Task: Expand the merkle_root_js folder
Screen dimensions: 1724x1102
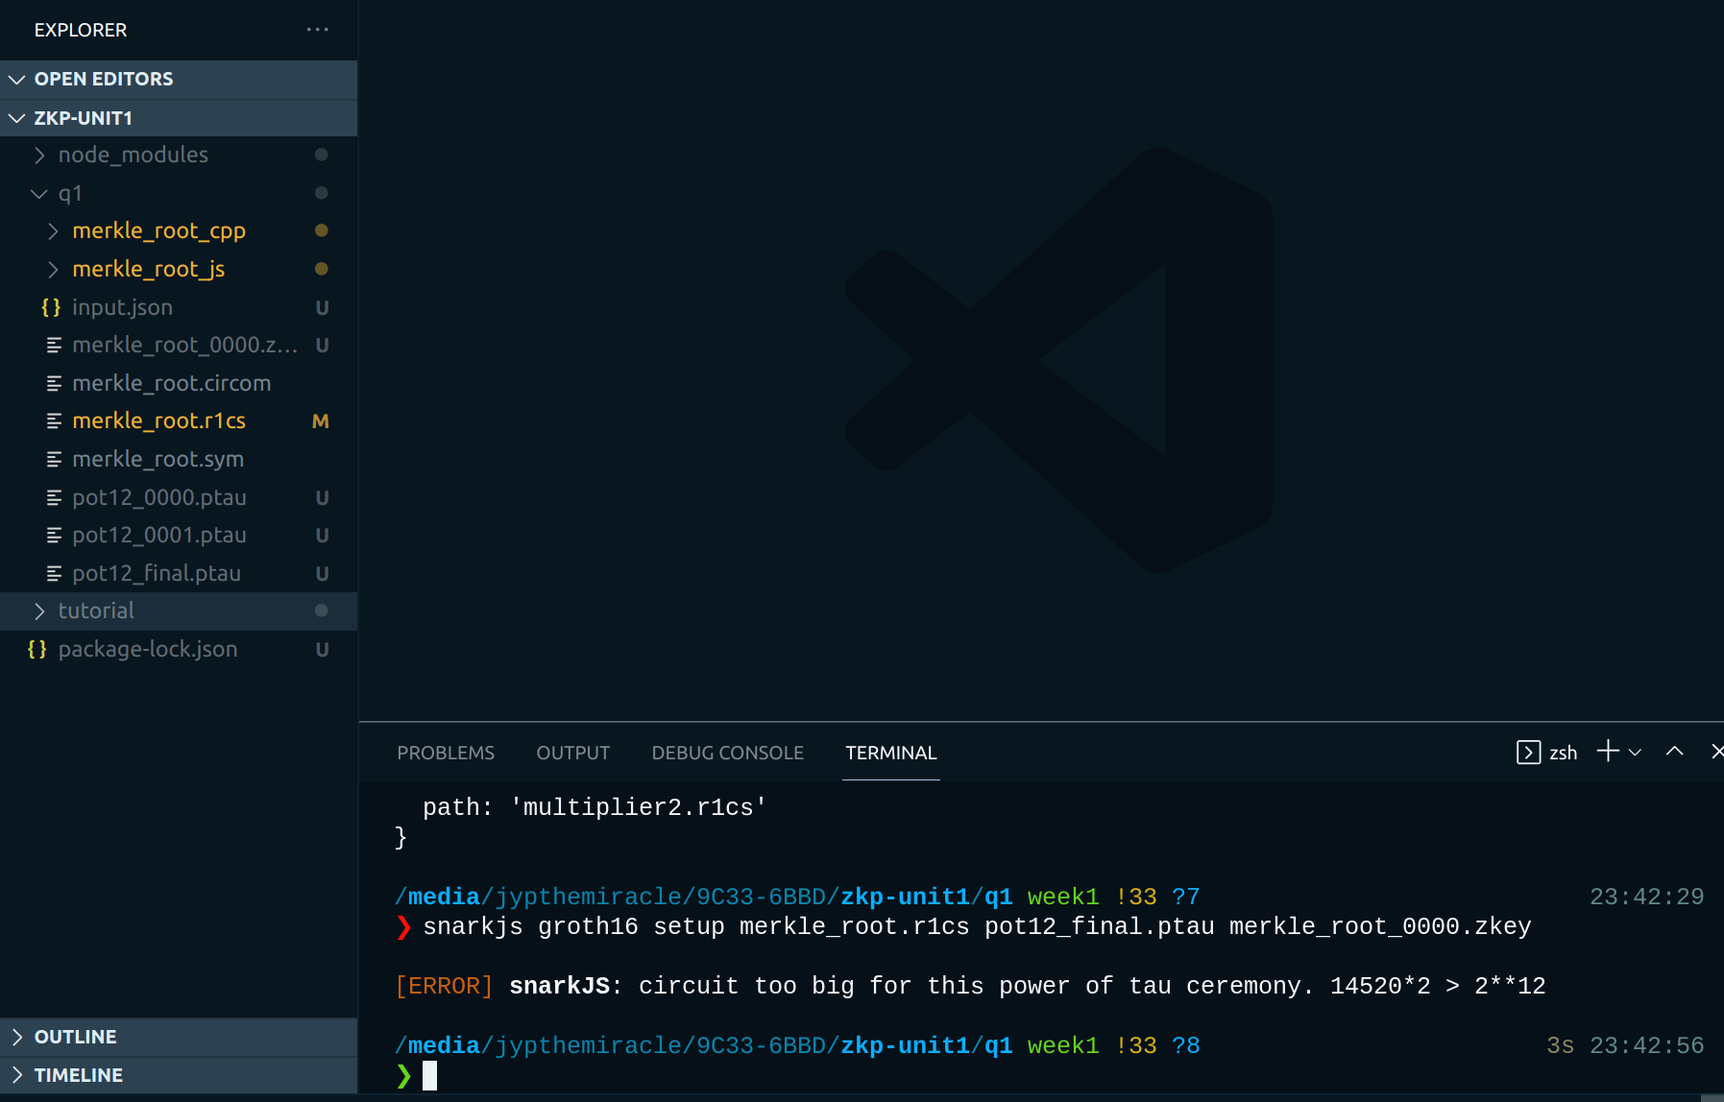Action: [179, 269]
